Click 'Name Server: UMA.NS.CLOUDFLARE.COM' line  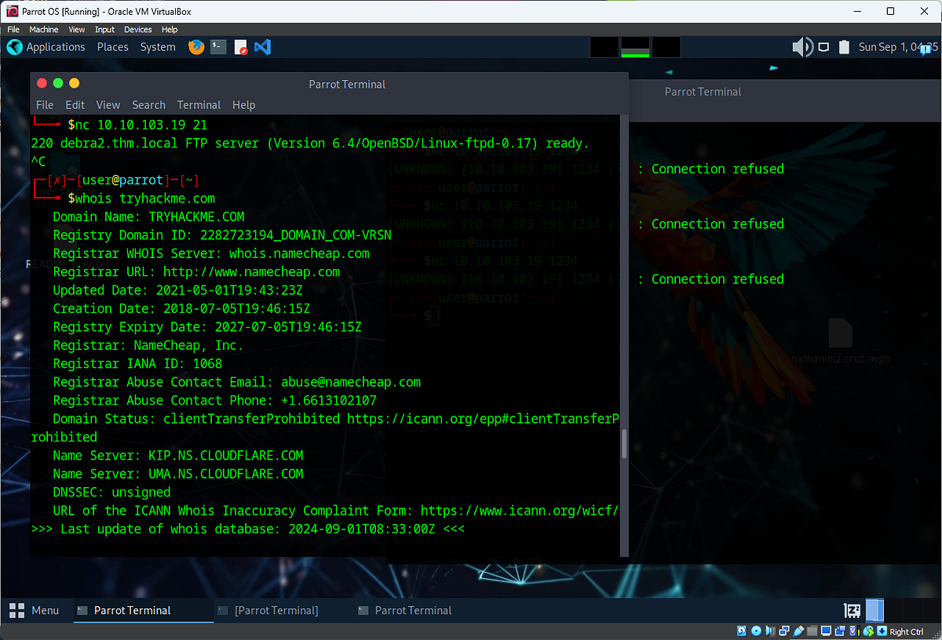click(177, 474)
